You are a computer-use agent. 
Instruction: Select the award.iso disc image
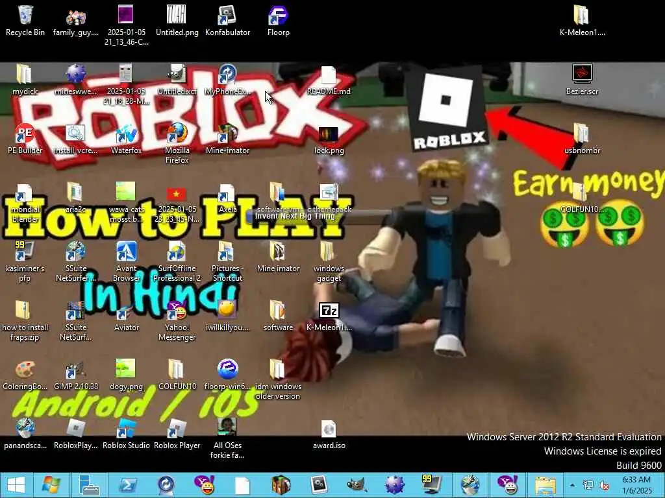coord(329,434)
